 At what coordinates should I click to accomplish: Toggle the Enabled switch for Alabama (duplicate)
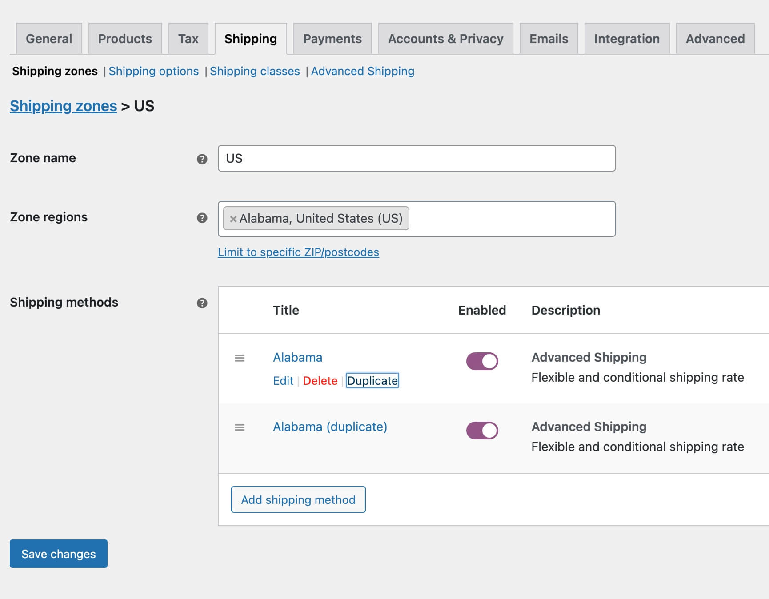482,431
